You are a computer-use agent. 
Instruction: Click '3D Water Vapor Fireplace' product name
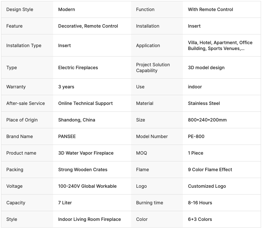pyautogui.click(x=86, y=153)
